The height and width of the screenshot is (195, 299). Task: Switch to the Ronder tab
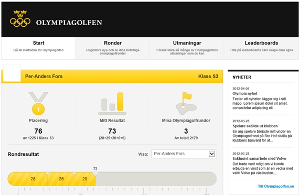pos(112,48)
